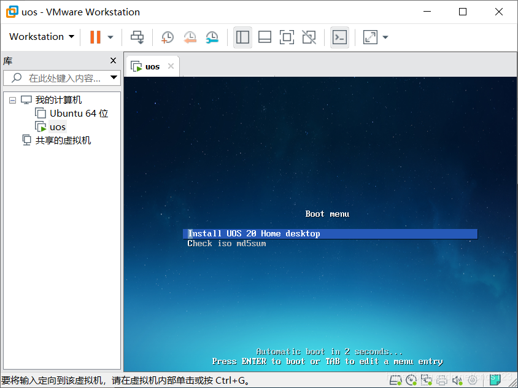Image resolution: width=518 pixels, height=388 pixels.
Task: Close the library panel
Action: coord(113,61)
